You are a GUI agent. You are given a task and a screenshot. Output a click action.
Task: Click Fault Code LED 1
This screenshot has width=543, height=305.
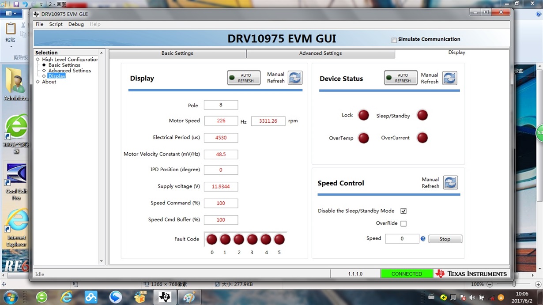point(225,239)
